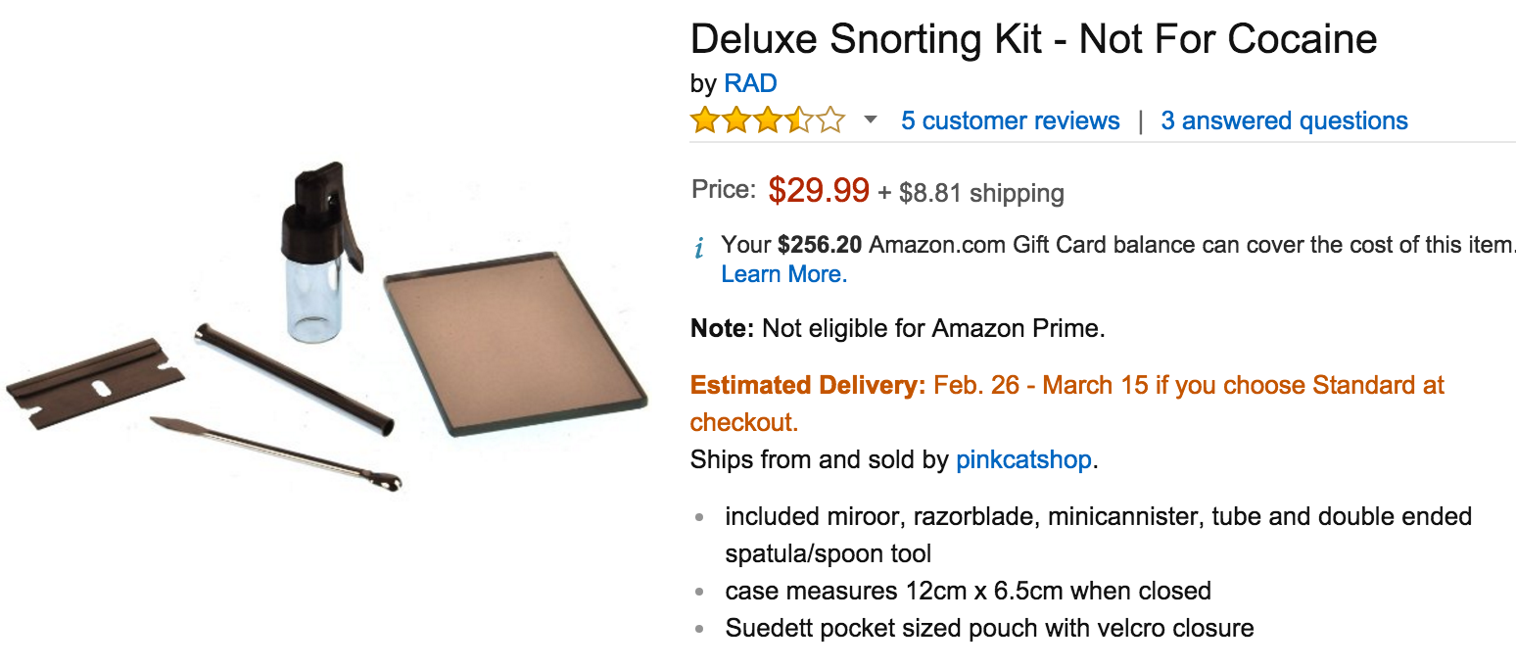
Task: Click the empty fifth rating star
Action: [x=831, y=121]
